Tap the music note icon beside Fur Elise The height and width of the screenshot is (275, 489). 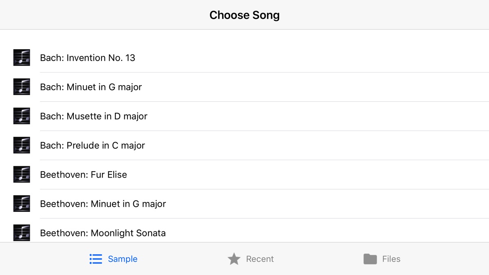click(x=22, y=174)
